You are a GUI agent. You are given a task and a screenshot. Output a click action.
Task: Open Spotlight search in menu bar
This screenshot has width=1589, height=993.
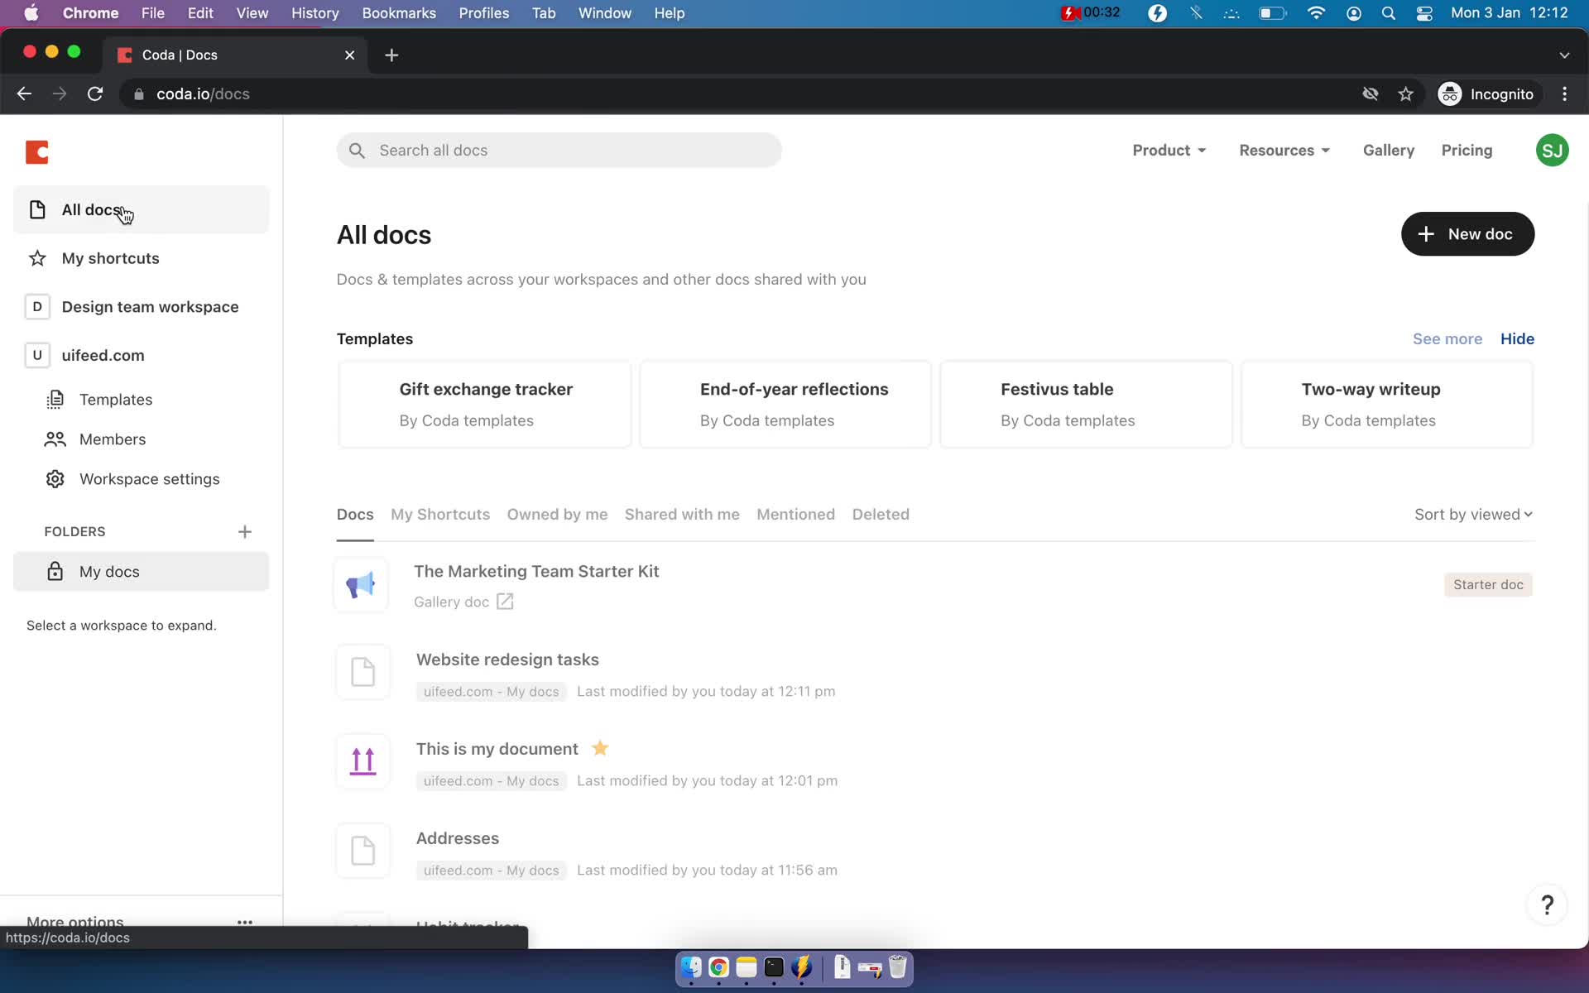[1389, 13]
